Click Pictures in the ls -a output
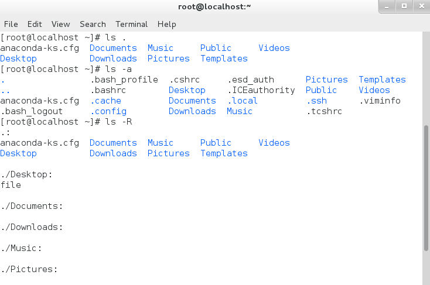430x285 pixels. [327, 80]
